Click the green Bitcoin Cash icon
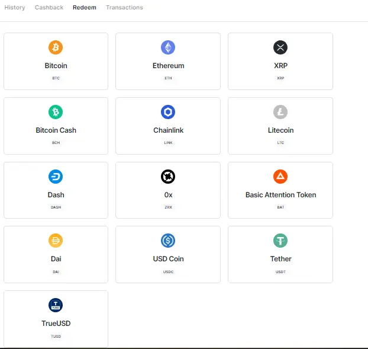The width and height of the screenshot is (368, 349). (x=56, y=112)
